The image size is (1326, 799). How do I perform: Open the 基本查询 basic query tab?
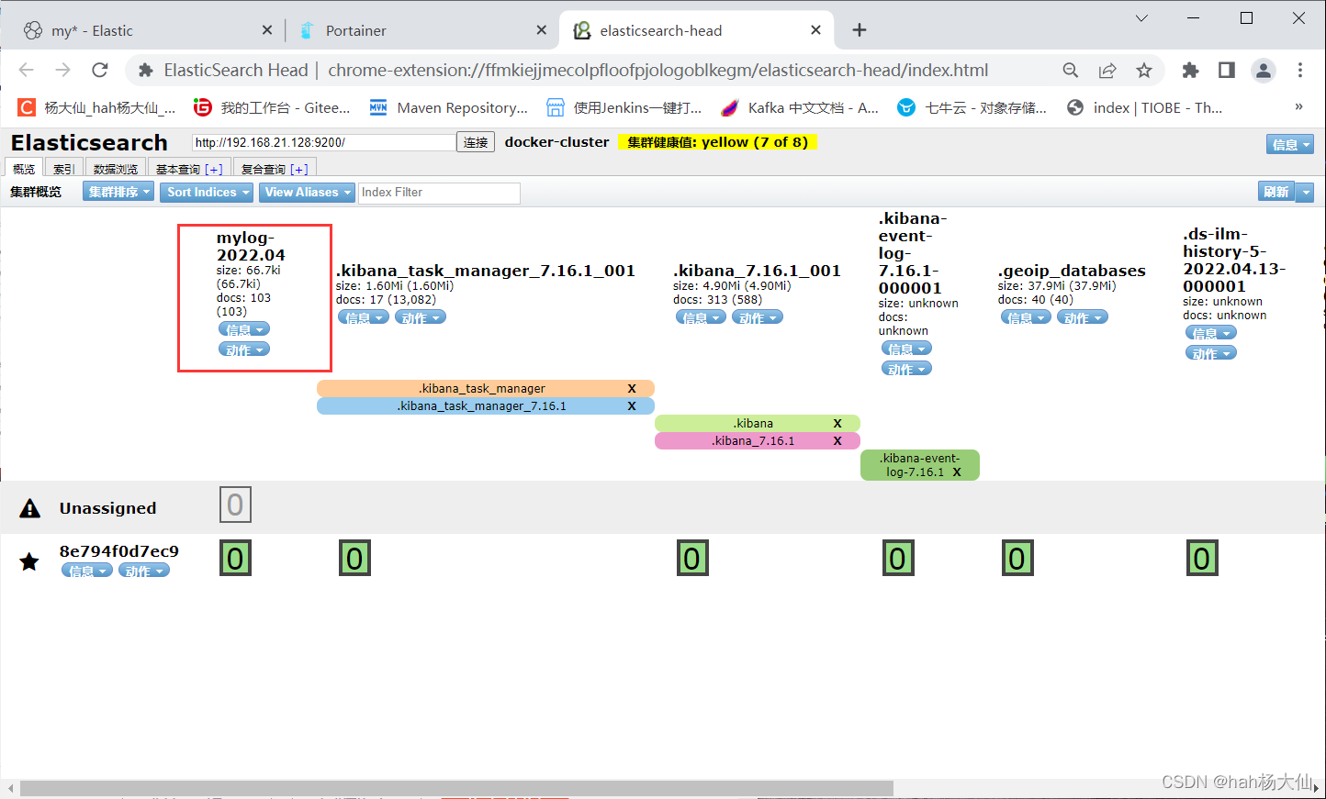click(188, 169)
